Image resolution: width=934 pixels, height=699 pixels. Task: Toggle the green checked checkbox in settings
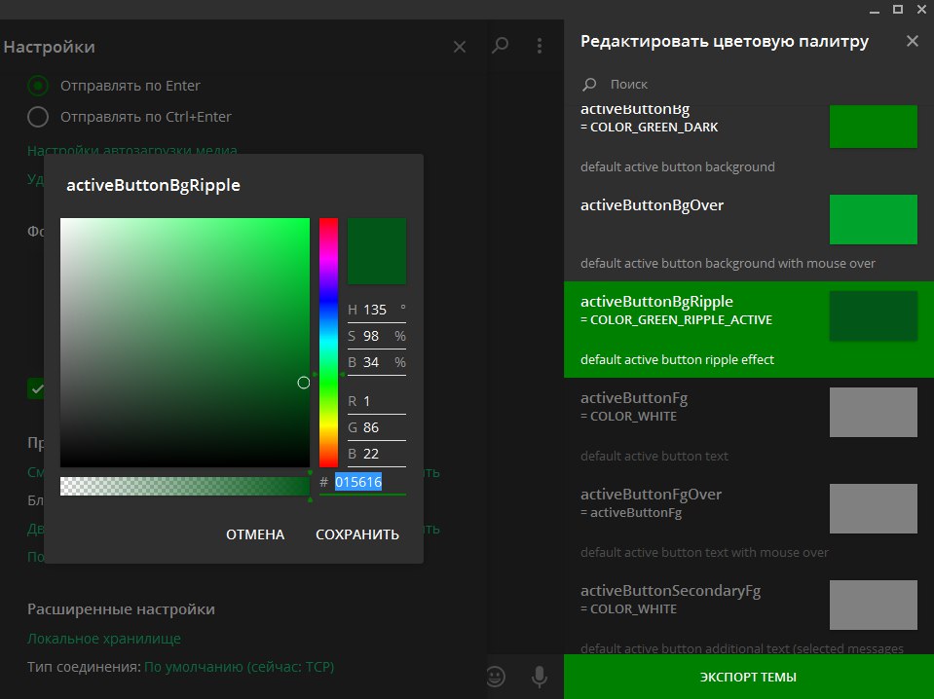36,388
